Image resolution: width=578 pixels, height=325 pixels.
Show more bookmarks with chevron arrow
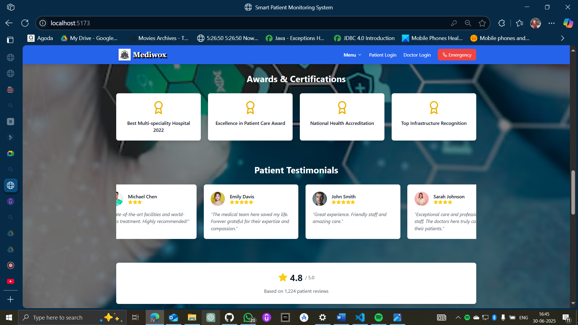562,38
